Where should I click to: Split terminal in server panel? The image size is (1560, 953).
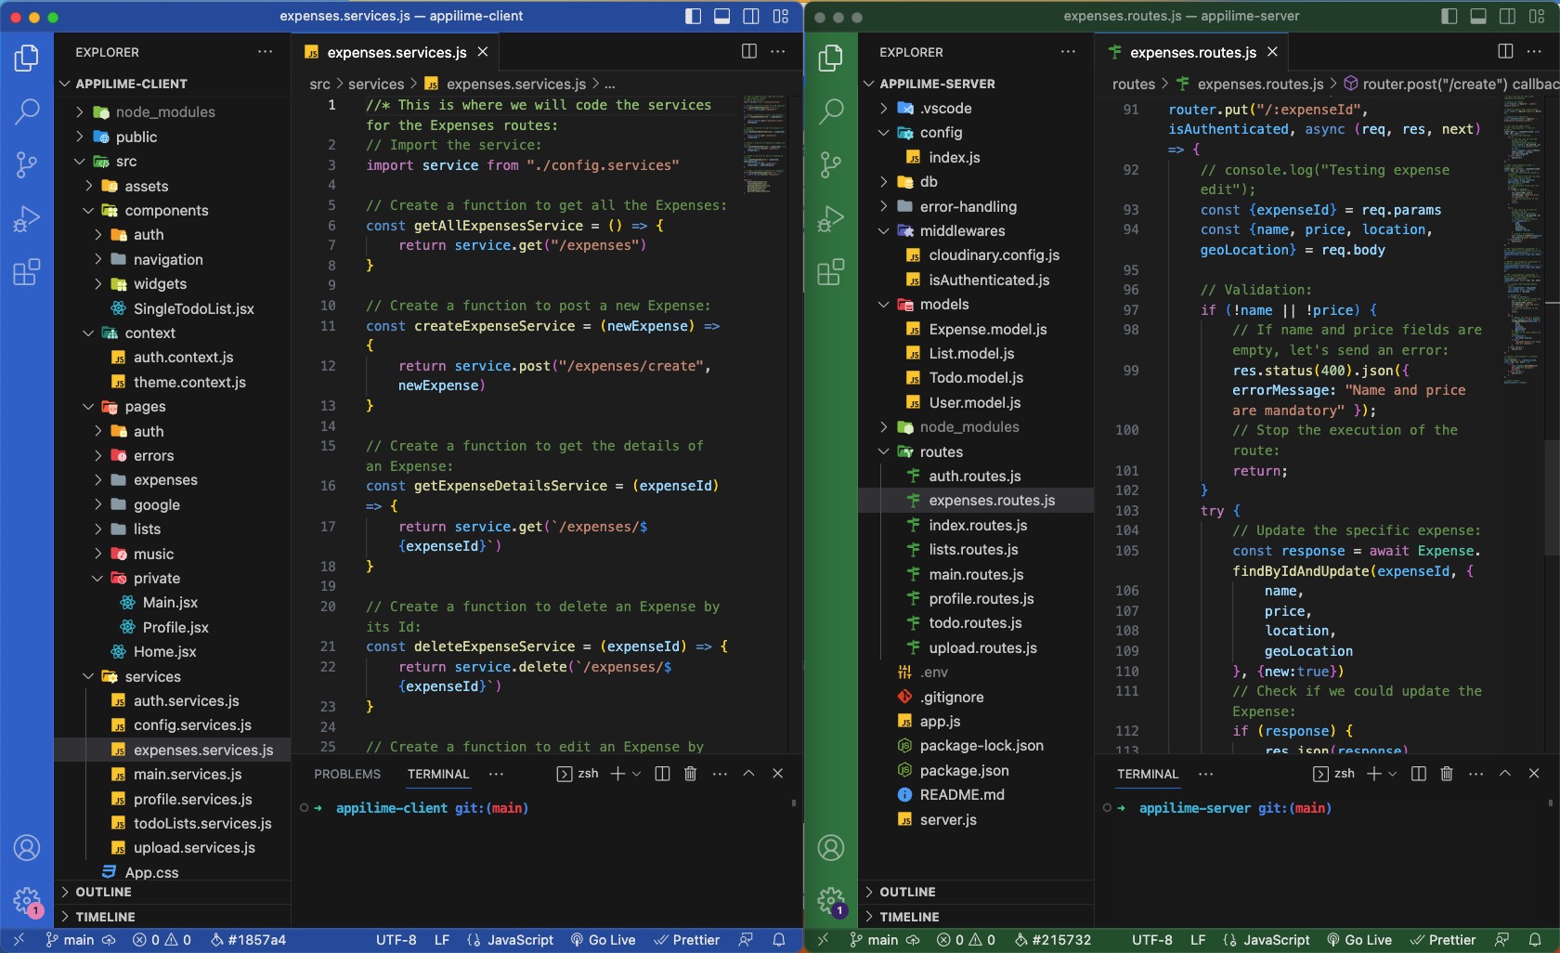click(1419, 774)
